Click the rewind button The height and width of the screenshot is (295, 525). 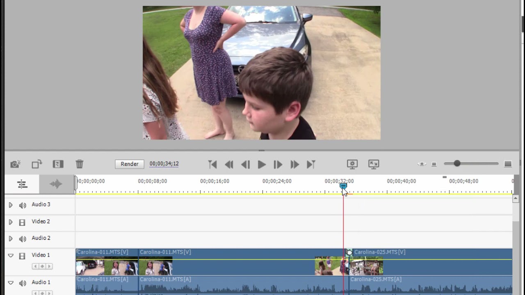coord(229,164)
